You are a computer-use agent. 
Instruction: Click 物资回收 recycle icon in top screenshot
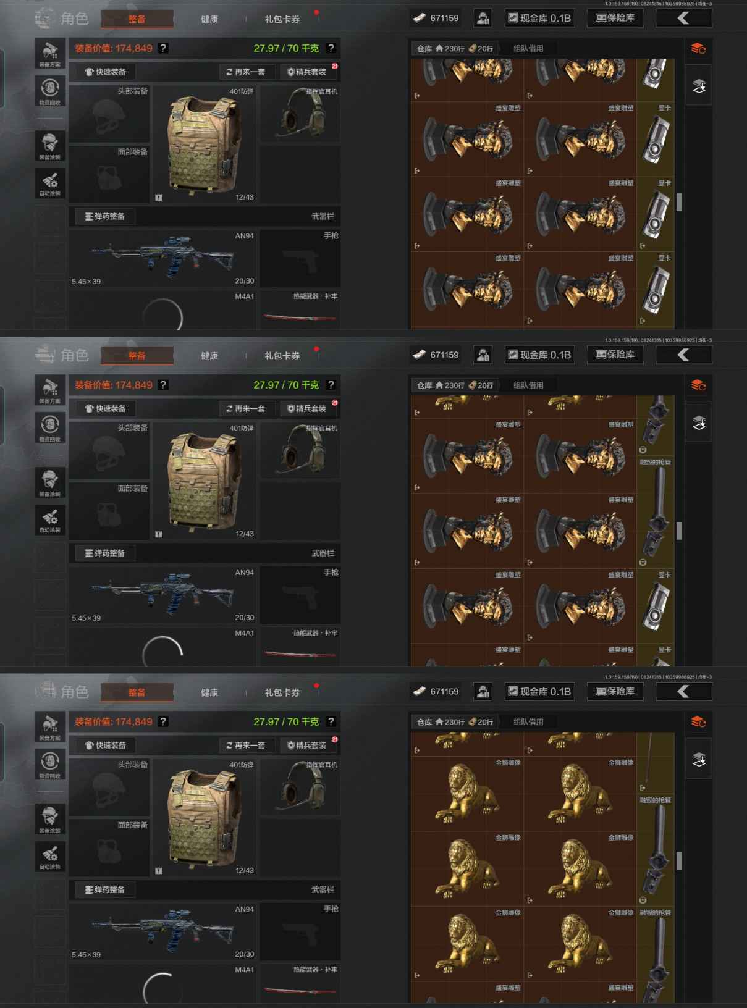pyautogui.click(x=50, y=91)
